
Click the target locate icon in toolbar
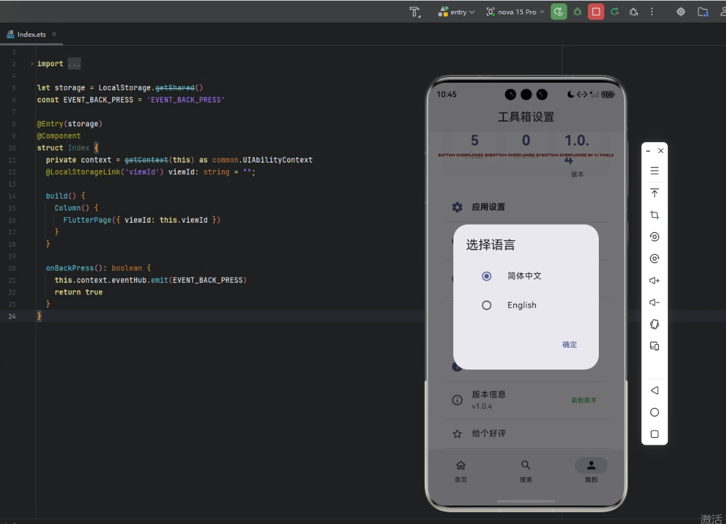(681, 12)
